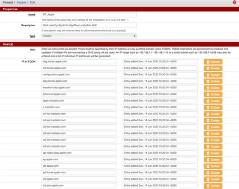The height and width of the screenshot is (189, 239).
Task: Edit the 'Entry added' note for is2-ssl.mzstatic.com
Action: tap(160, 127)
